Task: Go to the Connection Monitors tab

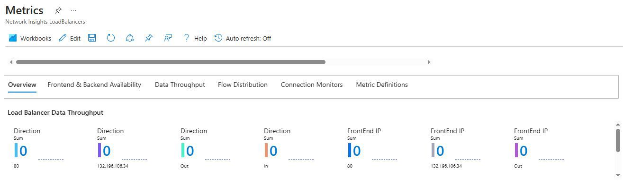Action: point(311,85)
